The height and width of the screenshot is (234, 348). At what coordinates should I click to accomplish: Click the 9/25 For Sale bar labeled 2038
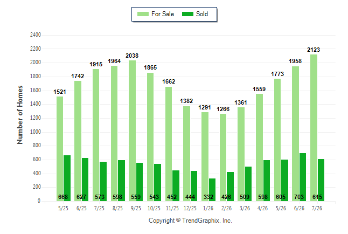pos(133,130)
